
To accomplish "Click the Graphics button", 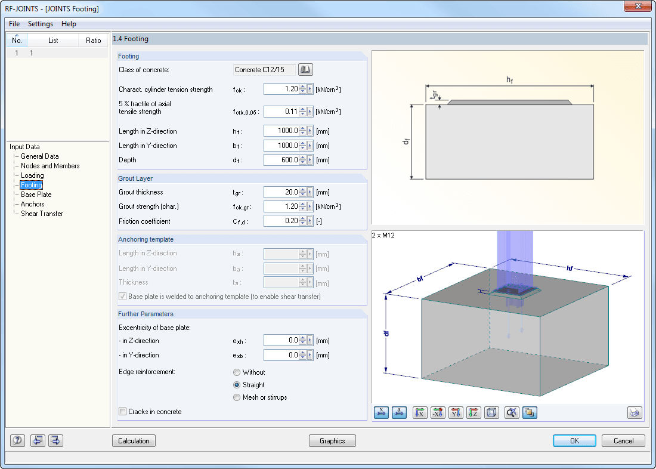I will 333,440.
